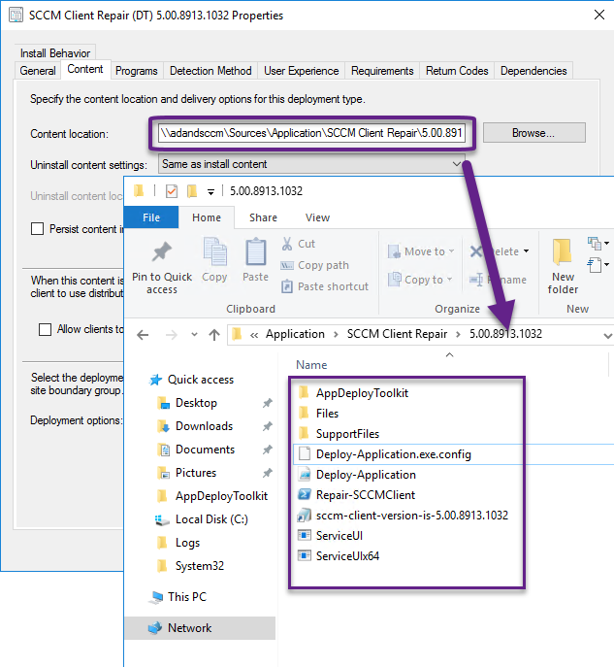Close the Properties dialog

(x=599, y=15)
